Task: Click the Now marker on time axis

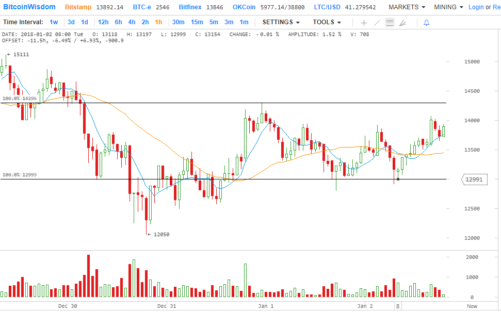Action: (x=472, y=306)
